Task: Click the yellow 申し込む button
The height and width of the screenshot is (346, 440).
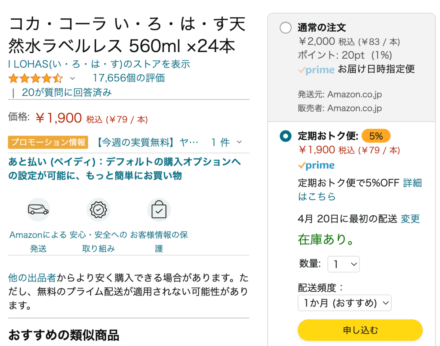Action: (x=360, y=330)
